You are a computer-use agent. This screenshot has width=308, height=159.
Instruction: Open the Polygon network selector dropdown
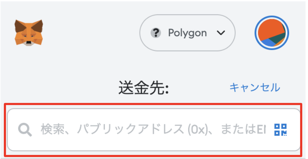[187, 33]
